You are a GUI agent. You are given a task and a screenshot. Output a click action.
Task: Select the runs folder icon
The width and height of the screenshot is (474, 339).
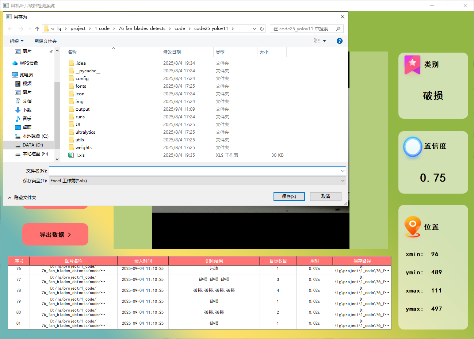(71, 117)
